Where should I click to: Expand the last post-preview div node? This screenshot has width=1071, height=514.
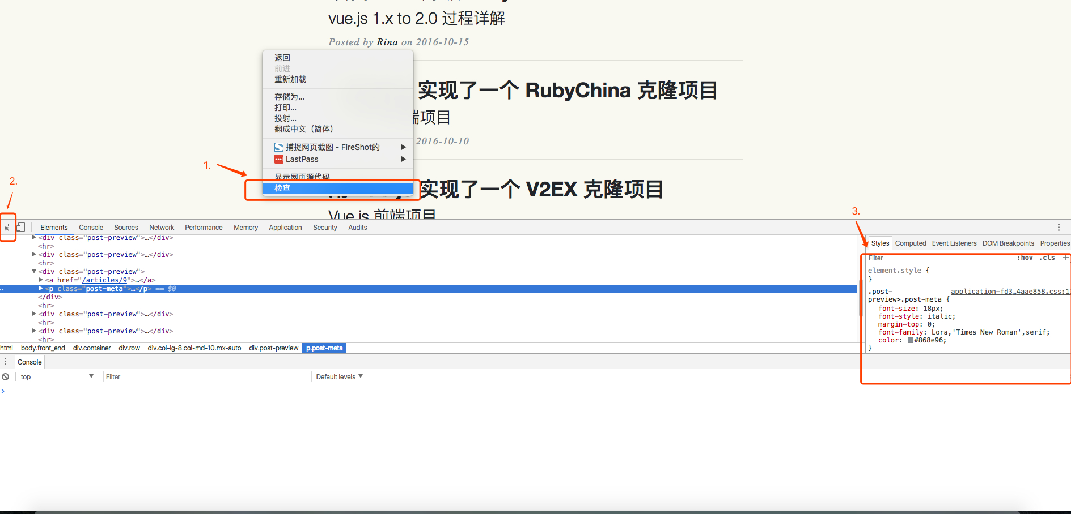point(34,331)
